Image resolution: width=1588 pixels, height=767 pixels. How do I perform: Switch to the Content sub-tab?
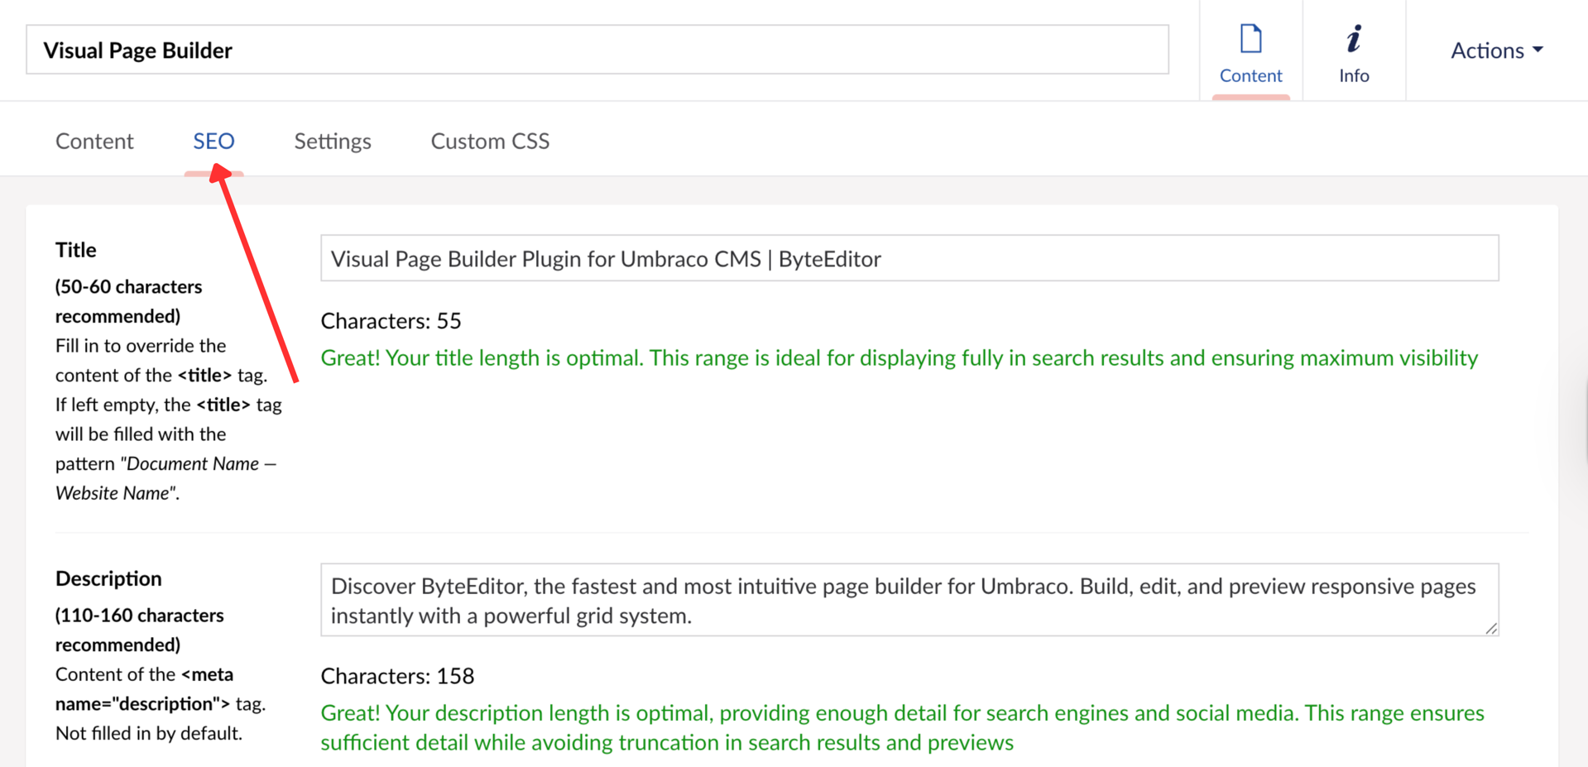click(94, 141)
